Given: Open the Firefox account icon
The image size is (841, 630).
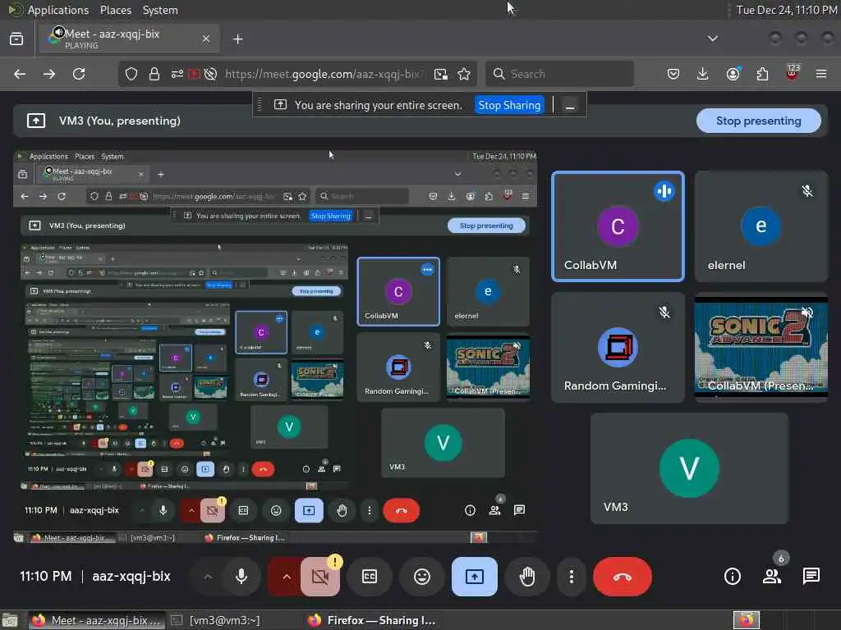Looking at the screenshot, I should click(733, 74).
